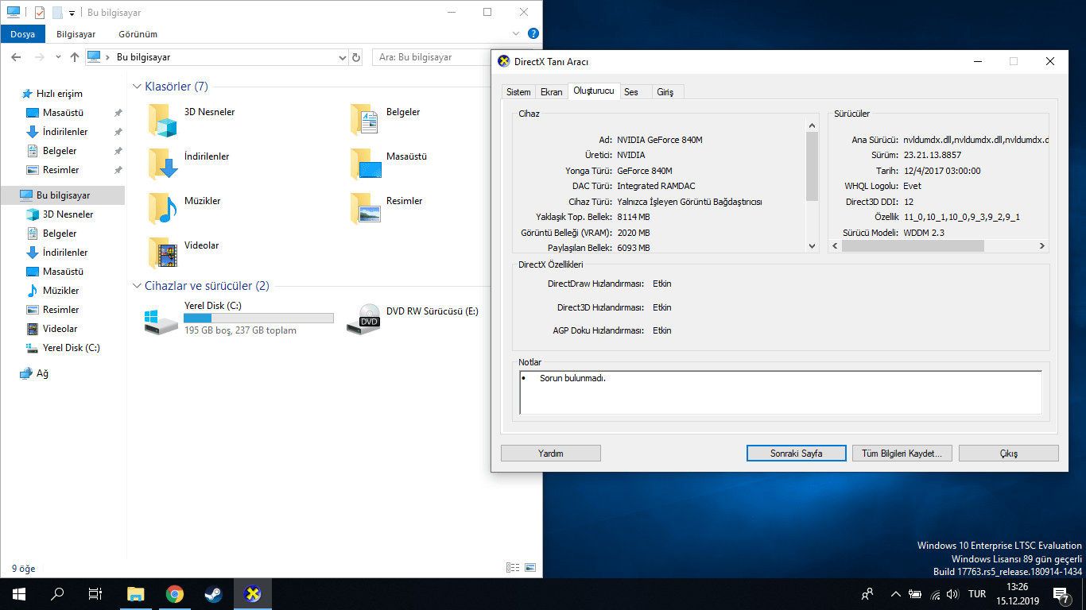Open Explorer help with the blue question mark
Screen dimensions: 1086x610
click(x=533, y=34)
